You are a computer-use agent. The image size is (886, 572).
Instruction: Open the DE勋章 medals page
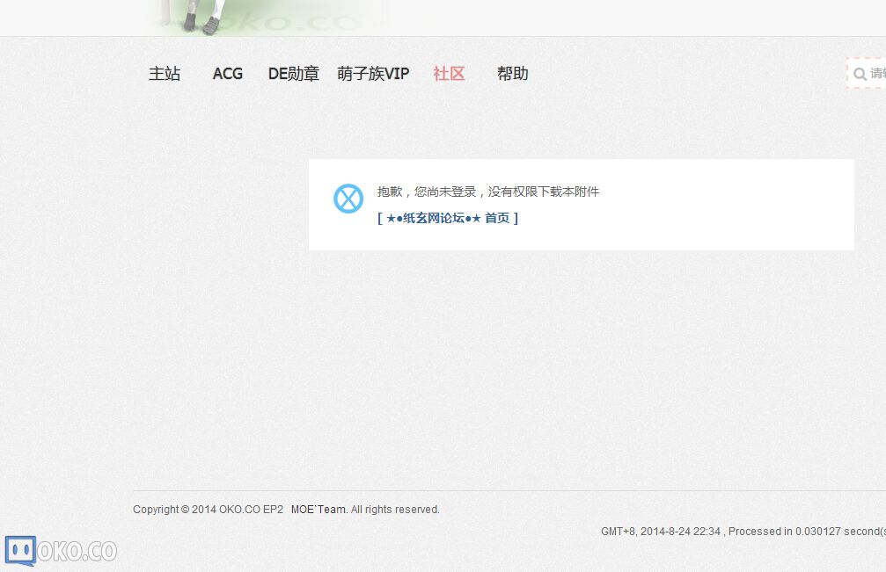[x=293, y=74]
